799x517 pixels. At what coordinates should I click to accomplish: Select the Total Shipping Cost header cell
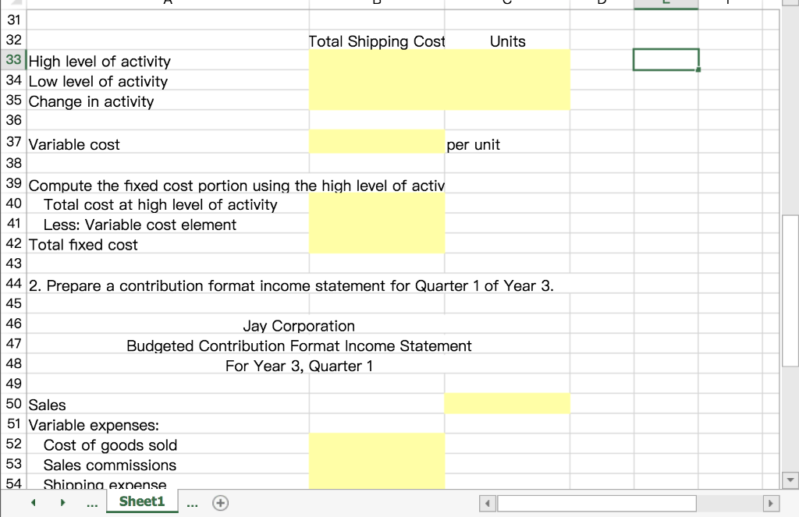pos(377,41)
